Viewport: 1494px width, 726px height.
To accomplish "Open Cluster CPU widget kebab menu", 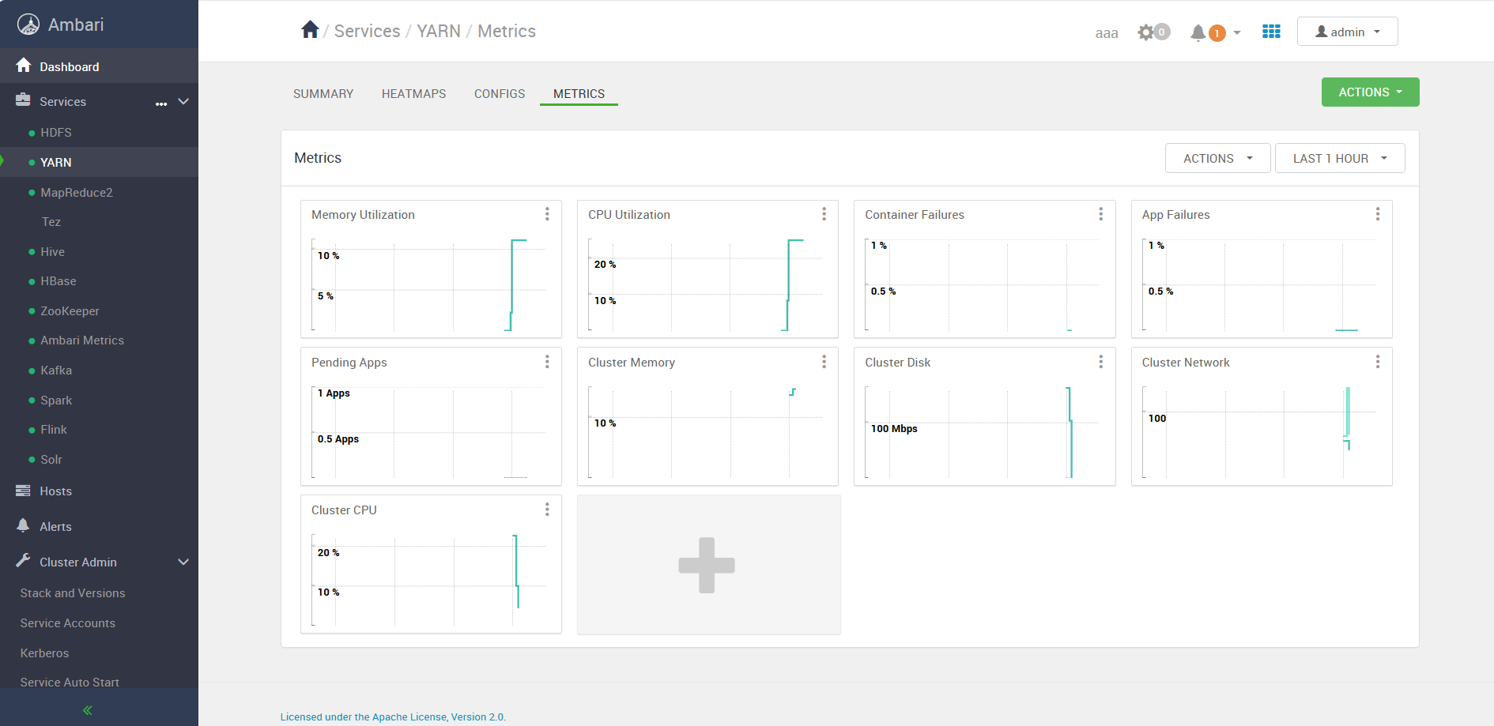I will 547,510.
